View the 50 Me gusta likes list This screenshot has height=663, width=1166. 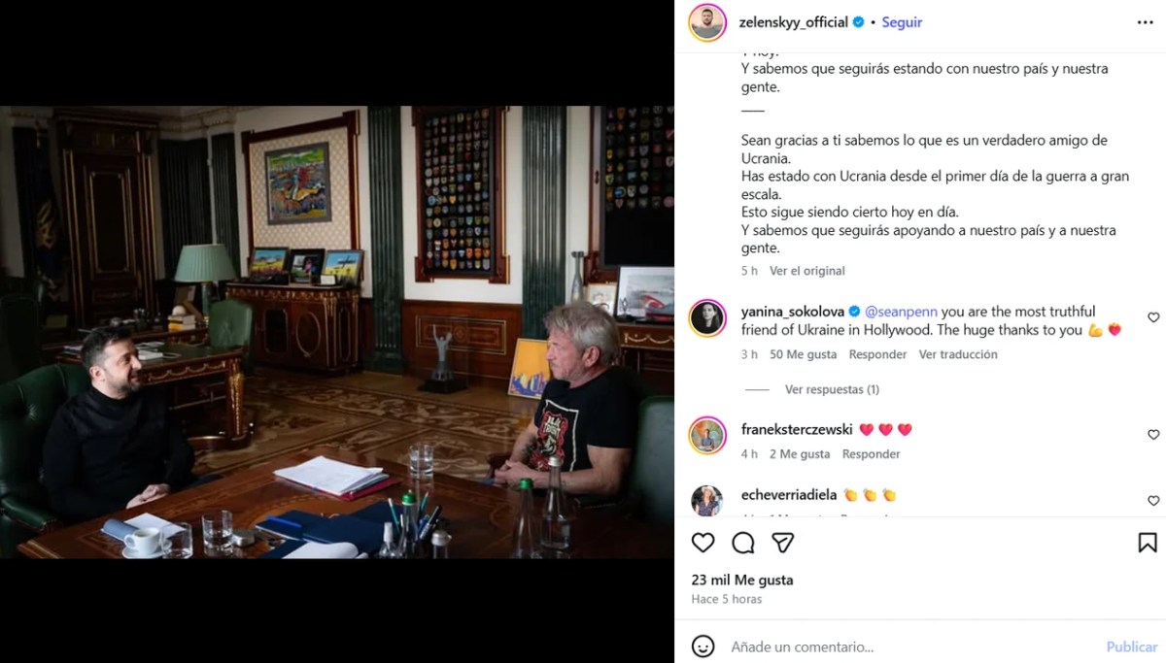[802, 354]
